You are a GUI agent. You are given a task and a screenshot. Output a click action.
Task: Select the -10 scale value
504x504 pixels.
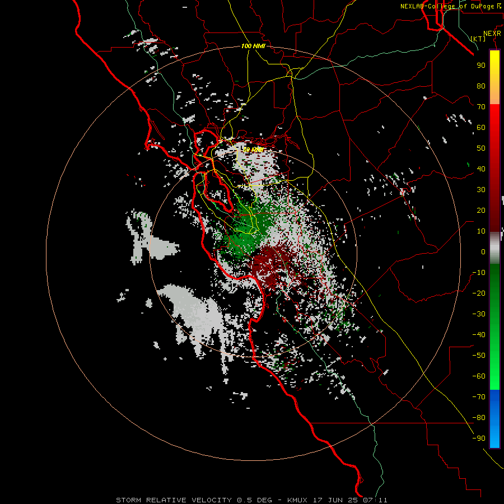pos(479,273)
